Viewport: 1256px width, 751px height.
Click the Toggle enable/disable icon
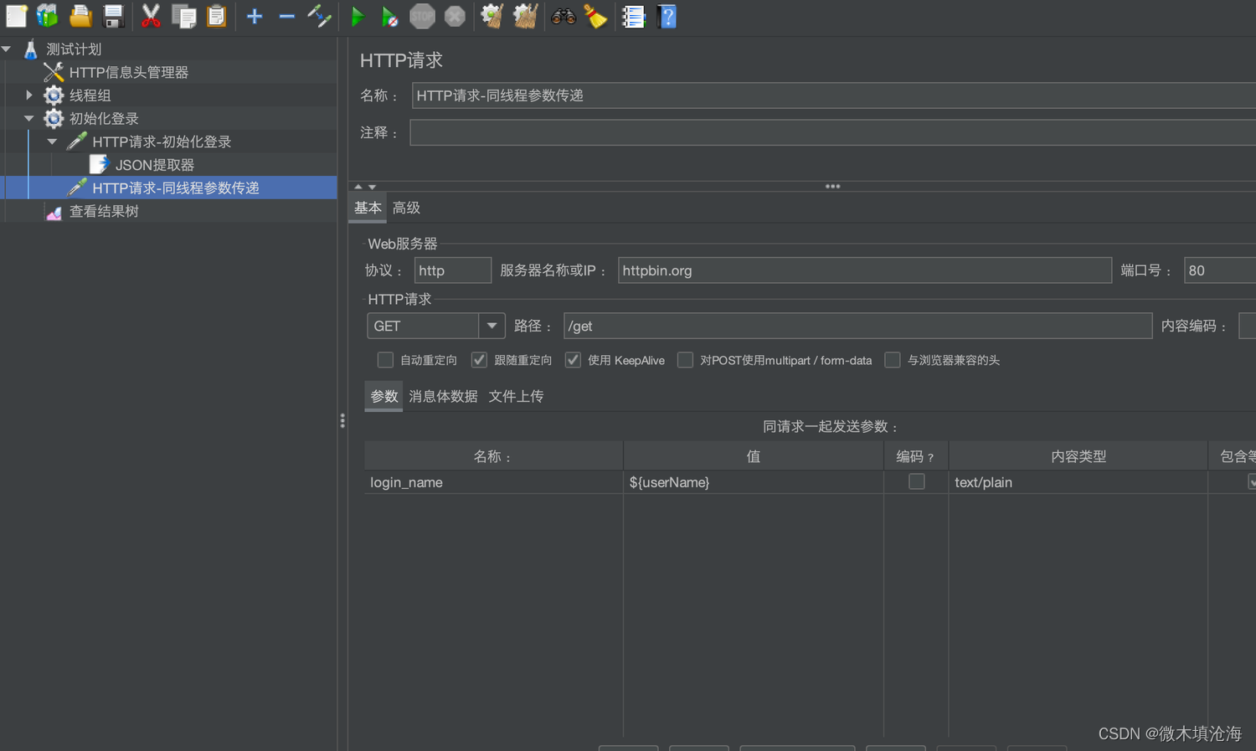coord(319,16)
